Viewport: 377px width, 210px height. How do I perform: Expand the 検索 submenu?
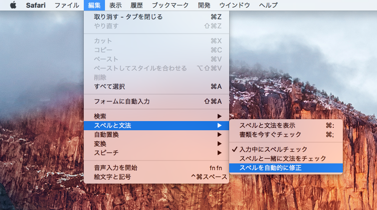156,116
